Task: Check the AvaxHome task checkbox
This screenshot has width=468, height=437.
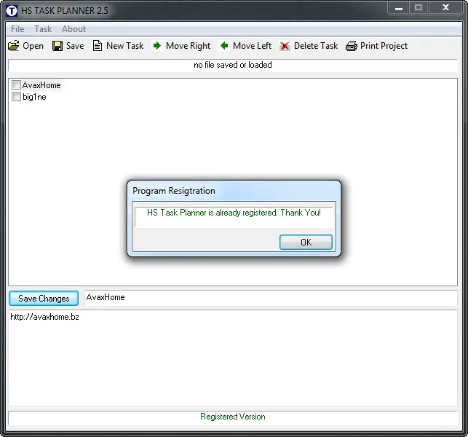Action: (16, 85)
